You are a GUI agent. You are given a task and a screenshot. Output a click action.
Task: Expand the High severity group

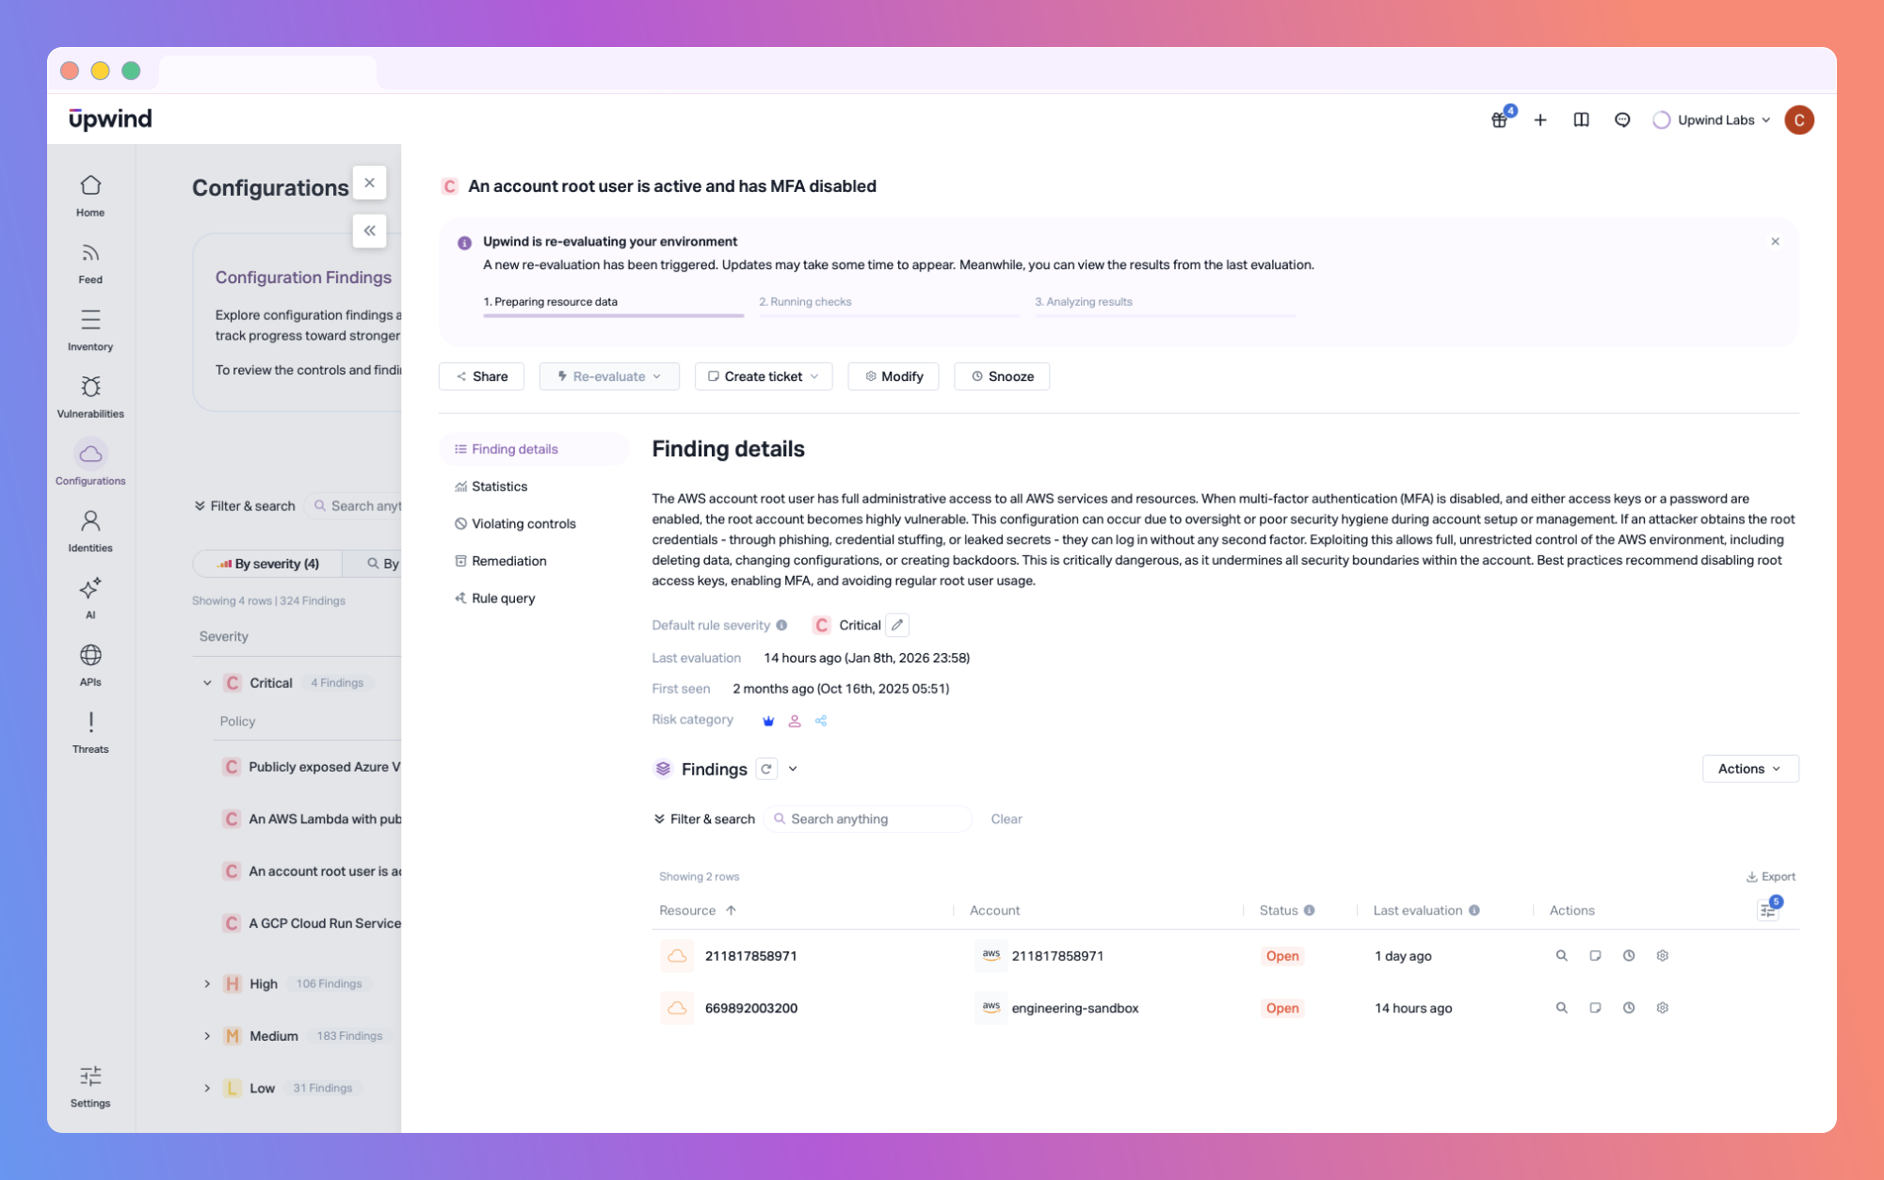[207, 983]
